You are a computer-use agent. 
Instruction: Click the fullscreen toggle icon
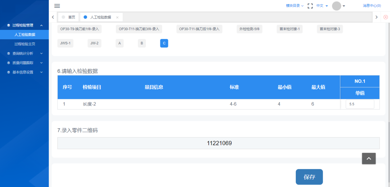(x=310, y=6)
